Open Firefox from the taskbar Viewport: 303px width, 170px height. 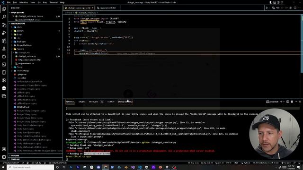tap(160, 167)
